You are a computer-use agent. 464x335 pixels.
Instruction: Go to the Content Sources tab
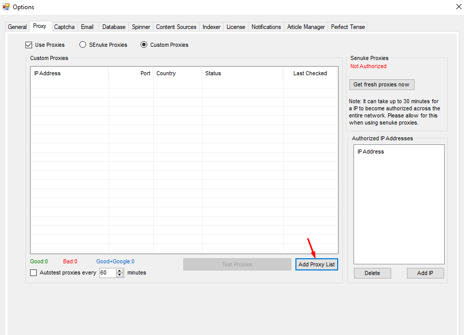click(176, 27)
